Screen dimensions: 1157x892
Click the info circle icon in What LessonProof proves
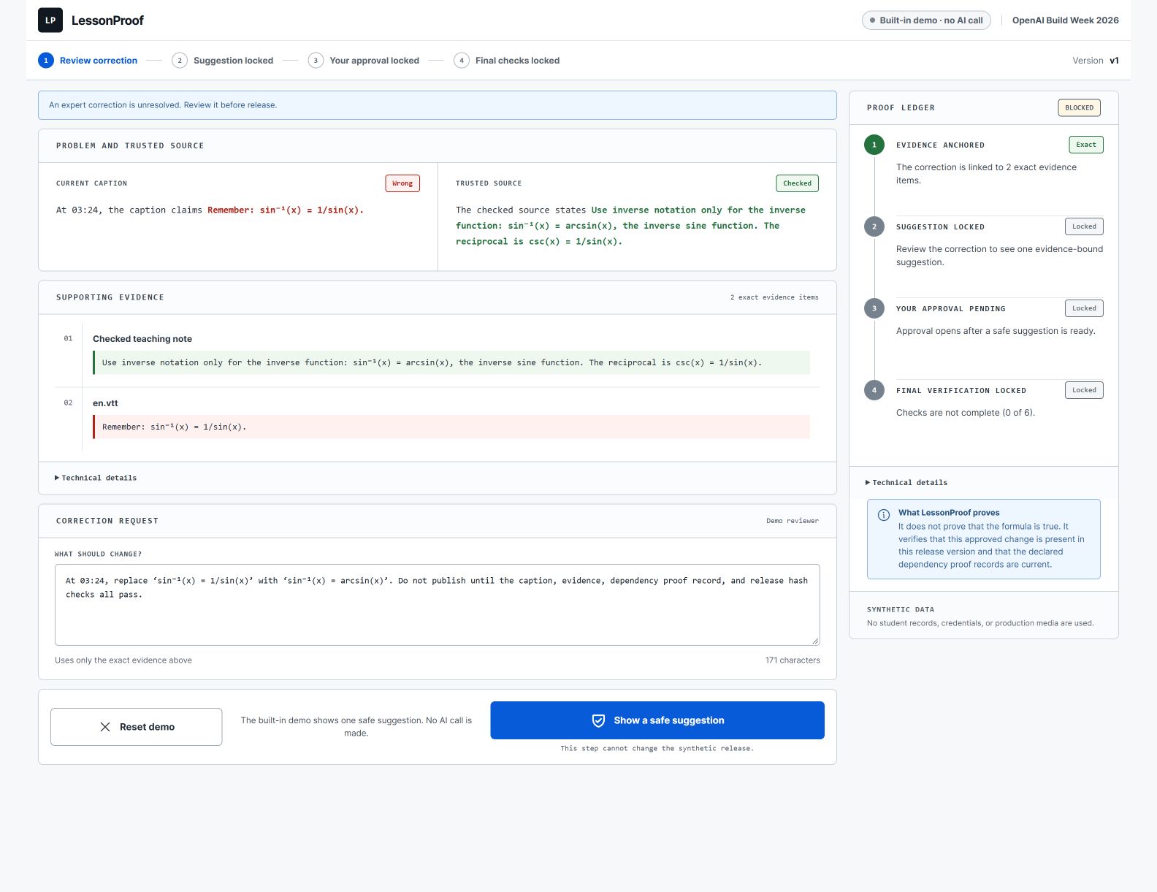884,515
